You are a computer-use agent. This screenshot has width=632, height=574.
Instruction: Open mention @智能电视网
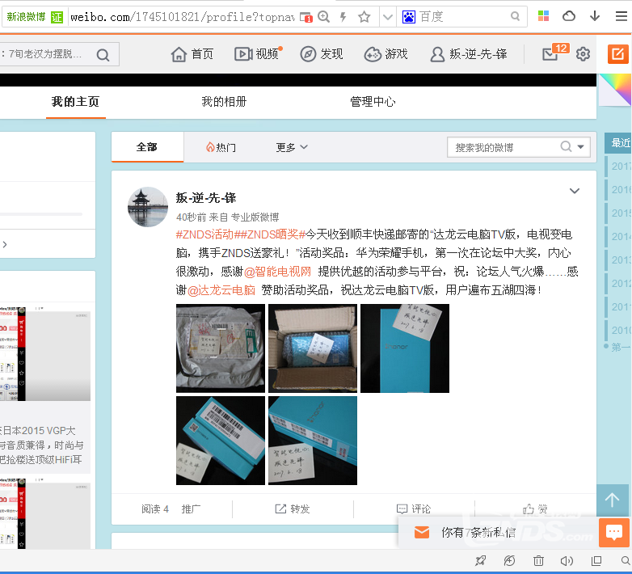click(x=278, y=272)
